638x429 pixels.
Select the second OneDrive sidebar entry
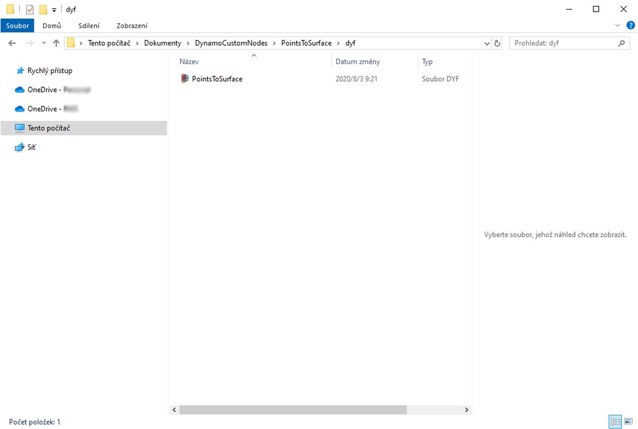48,109
